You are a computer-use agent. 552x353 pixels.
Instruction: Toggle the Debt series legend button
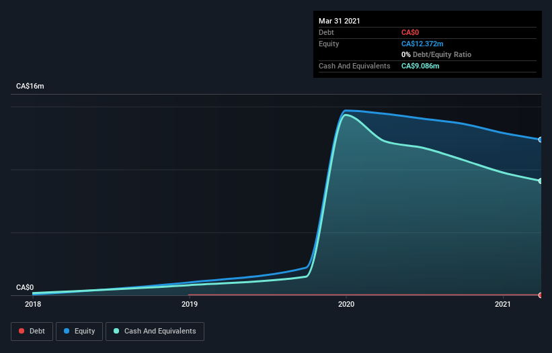click(x=32, y=332)
